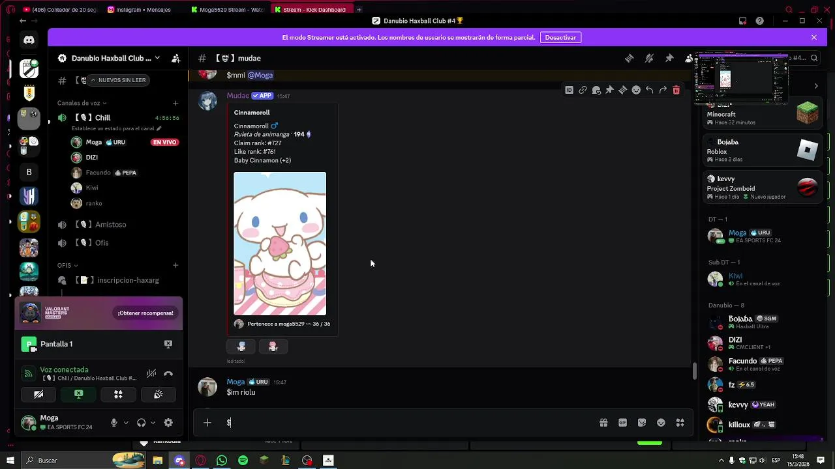This screenshot has width=835, height=469.
Task: Collapse Canales de voz category
Action: [82, 103]
